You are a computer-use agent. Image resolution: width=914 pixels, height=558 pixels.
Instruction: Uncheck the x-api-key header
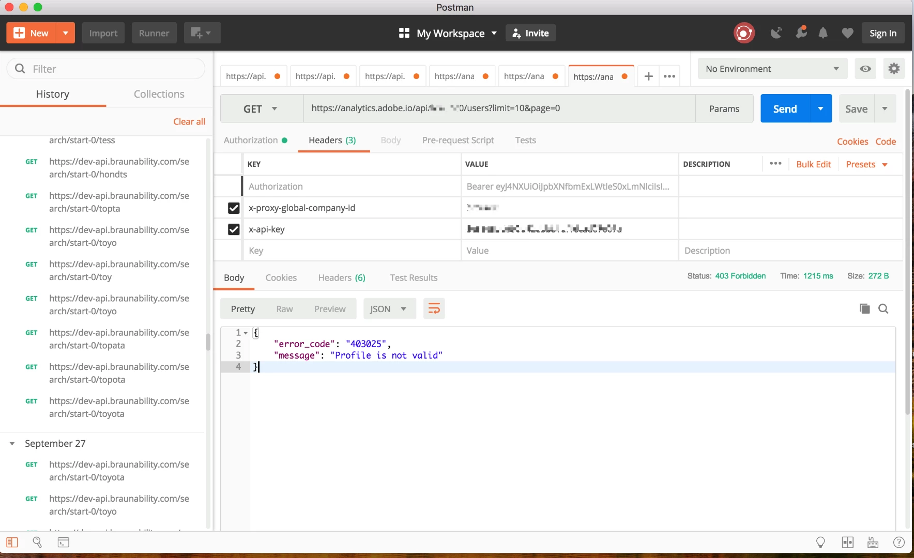pos(234,229)
